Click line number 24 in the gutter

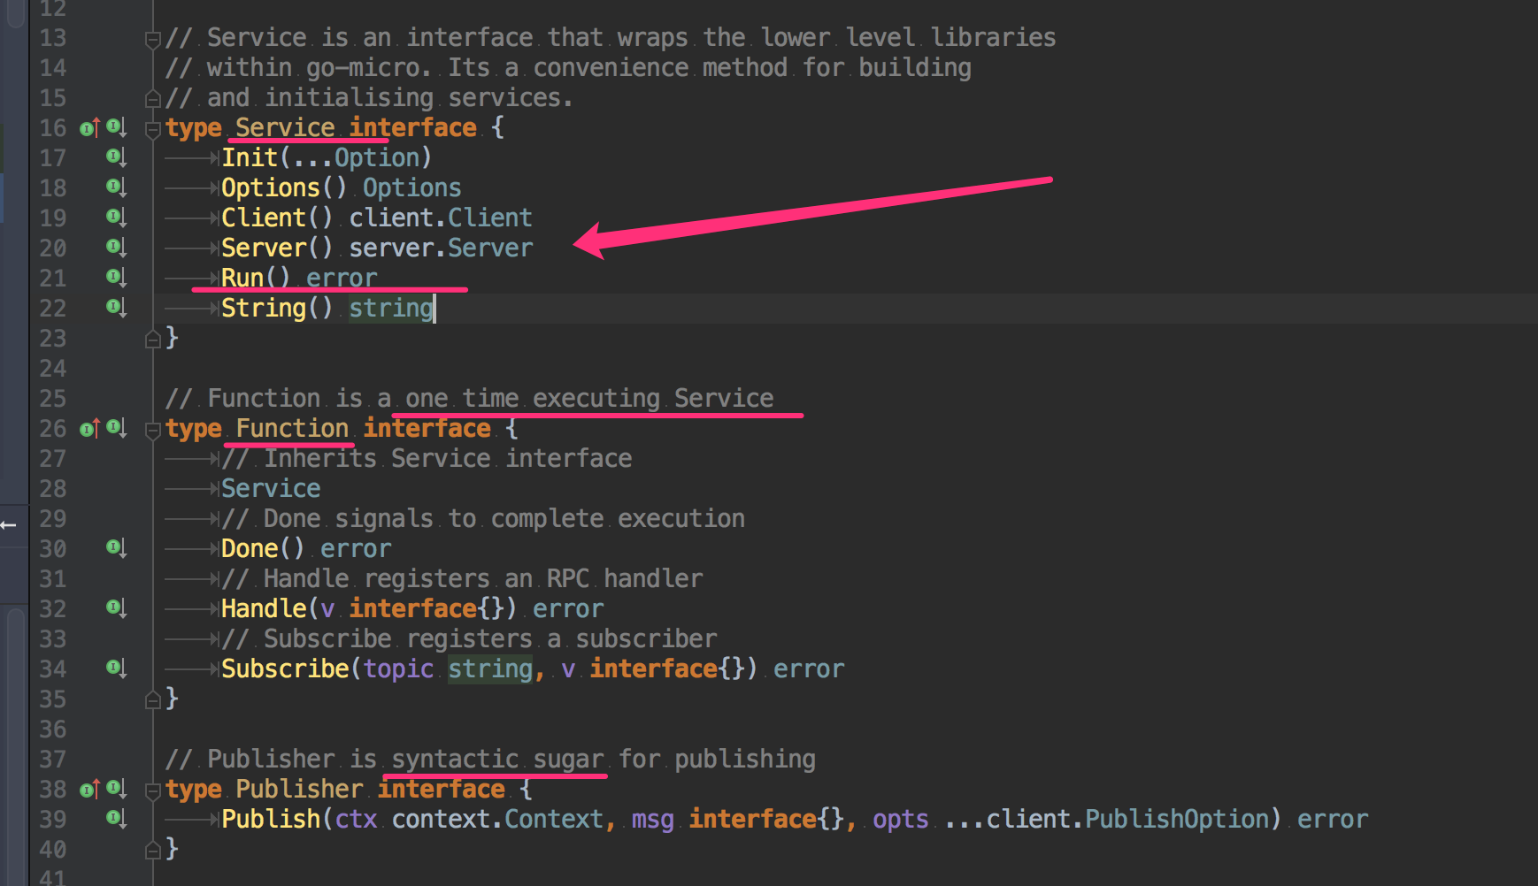click(52, 369)
